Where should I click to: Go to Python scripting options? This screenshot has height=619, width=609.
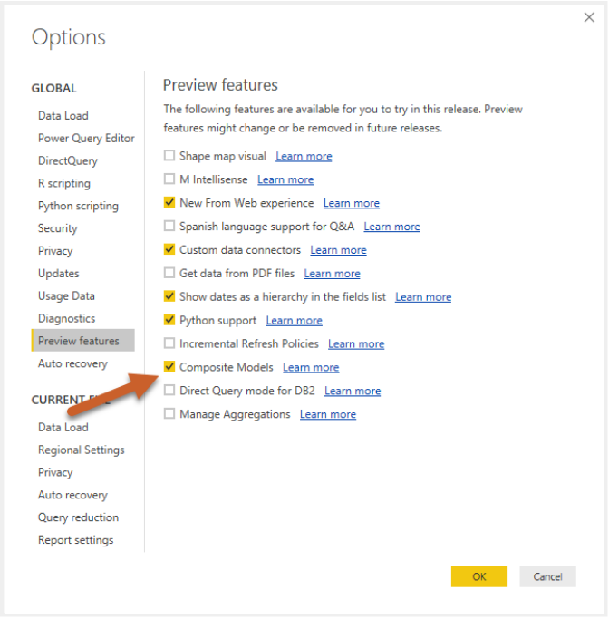click(78, 206)
